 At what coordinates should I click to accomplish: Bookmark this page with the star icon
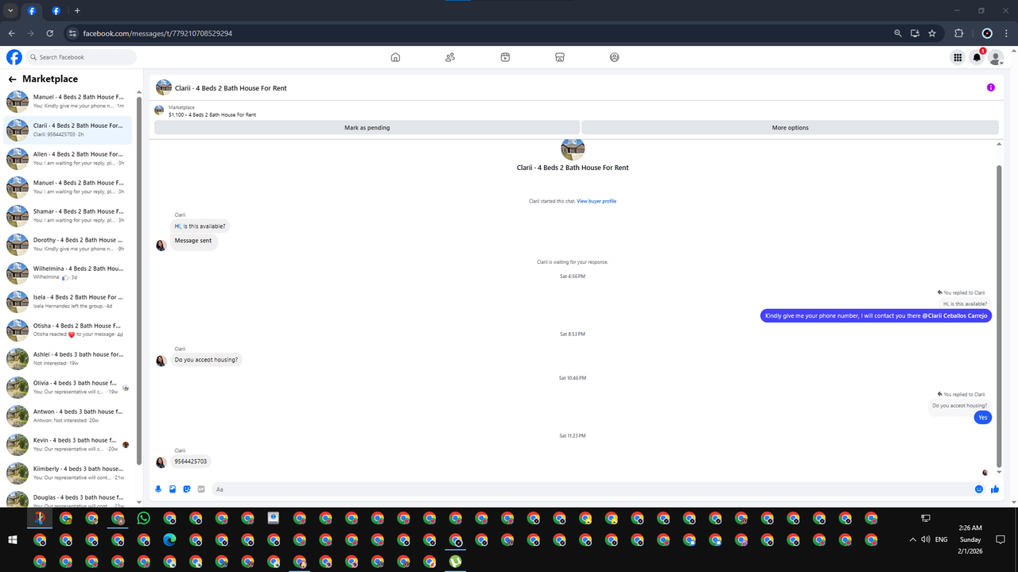[932, 33]
